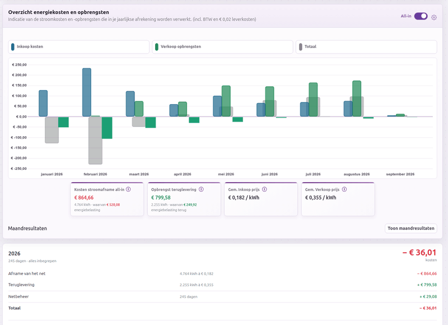Click the grey Totaal color swatch

tap(300, 47)
